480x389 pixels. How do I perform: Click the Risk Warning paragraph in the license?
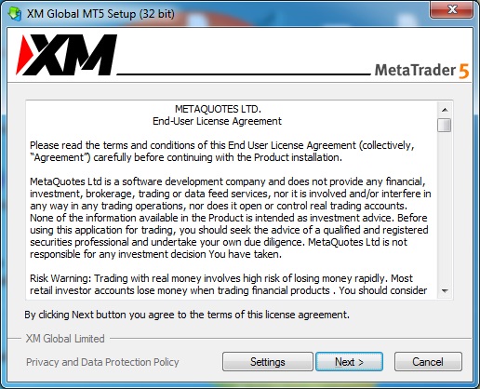pyautogui.click(x=229, y=285)
